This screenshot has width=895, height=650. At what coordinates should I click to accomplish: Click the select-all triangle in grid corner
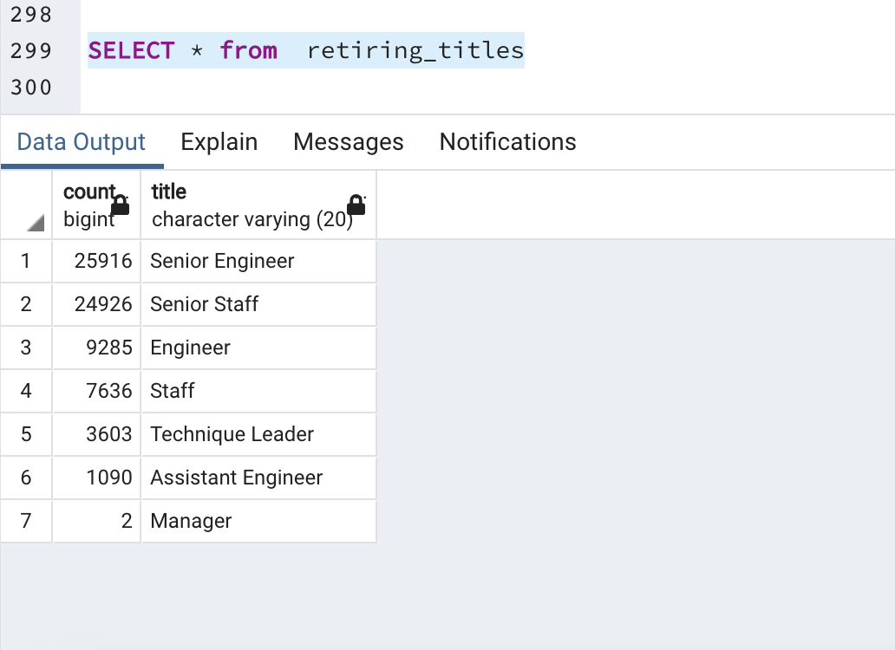point(36,223)
